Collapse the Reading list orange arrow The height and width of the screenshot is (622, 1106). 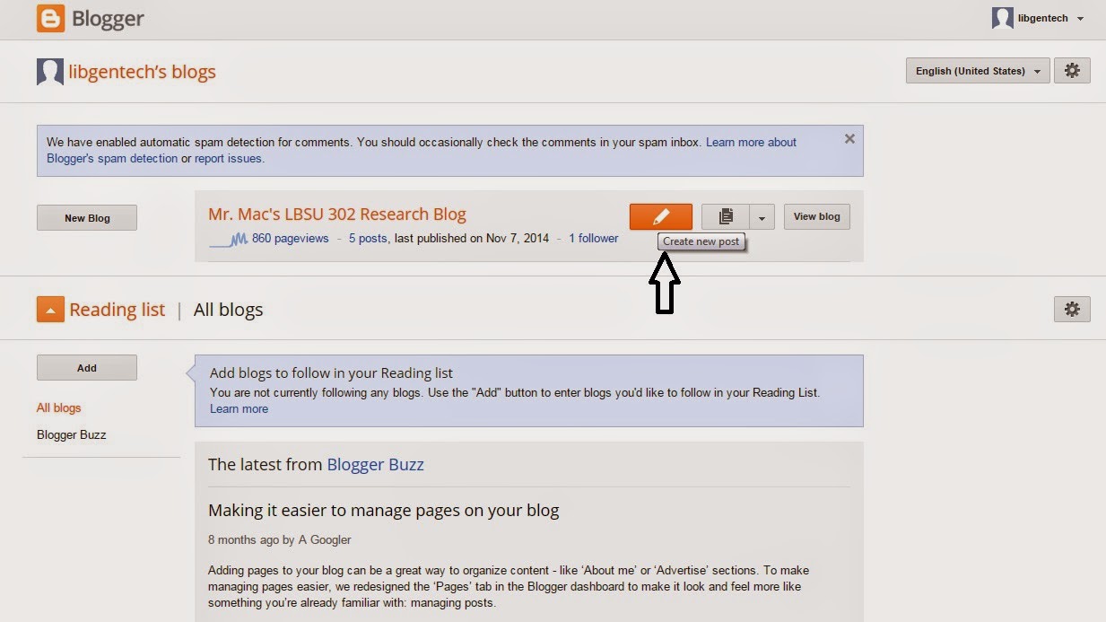pyautogui.click(x=49, y=309)
